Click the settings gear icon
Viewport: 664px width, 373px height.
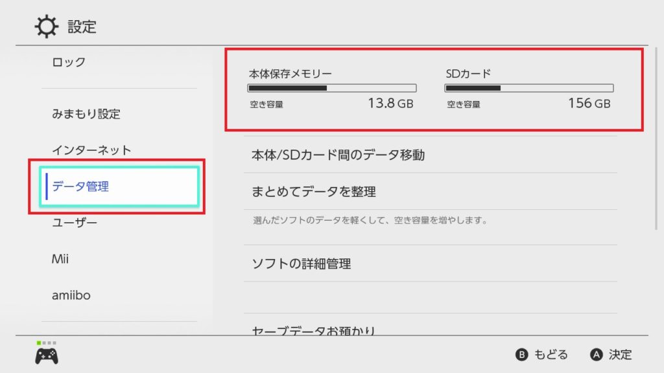[47, 27]
